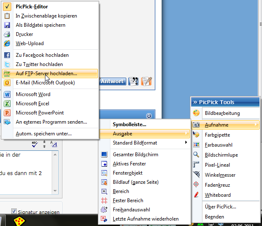Toggle the checked PicPick-Editor output option
The image size is (262, 226).
[x=7, y=7]
